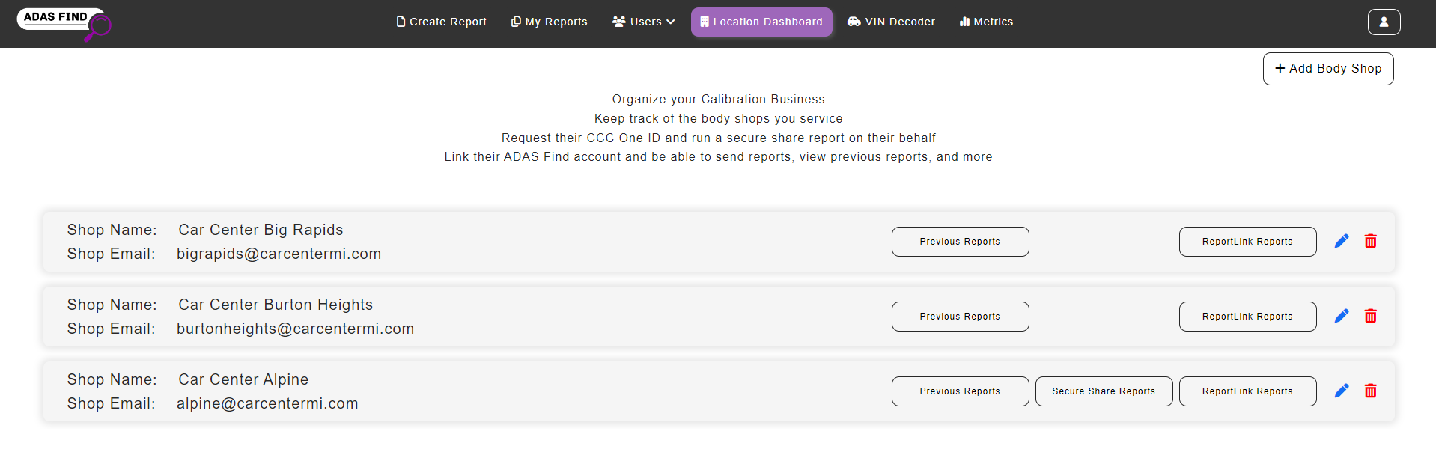Open the VIN Decoder
Viewport: 1436px width, 455px height.
pyautogui.click(x=891, y=22)
